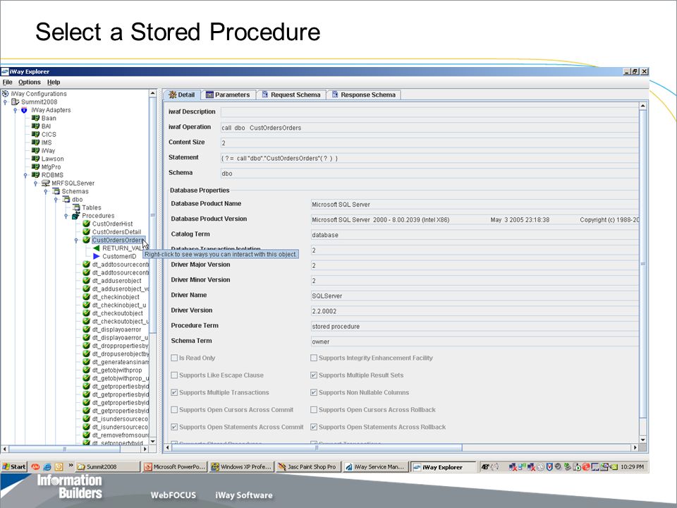Screen dimensions: 677x508
Task: Click the MfgPro adapter icon
Action: pos(35,167)
